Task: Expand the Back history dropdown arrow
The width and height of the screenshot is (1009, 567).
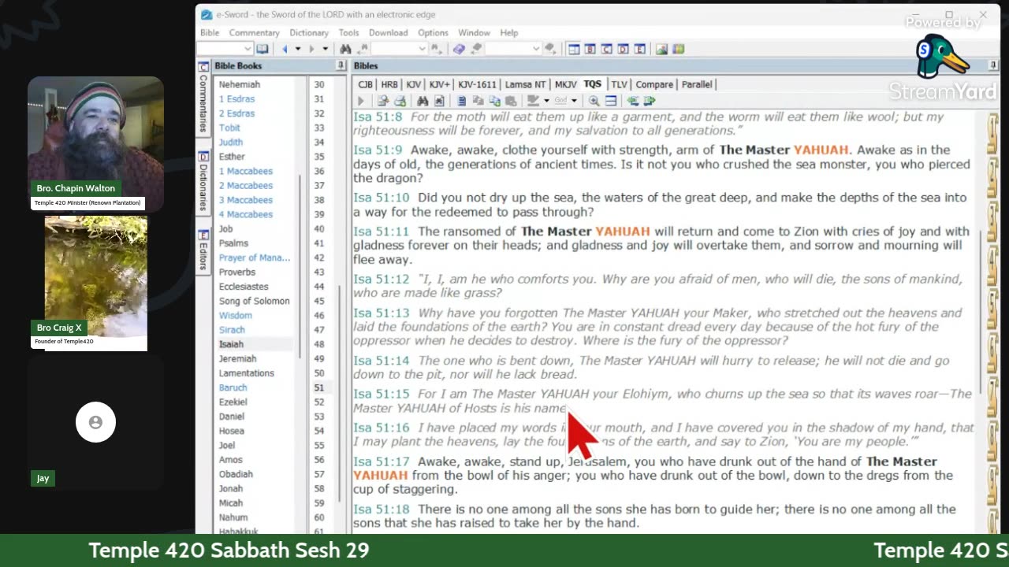Action: tap(298, 49)
